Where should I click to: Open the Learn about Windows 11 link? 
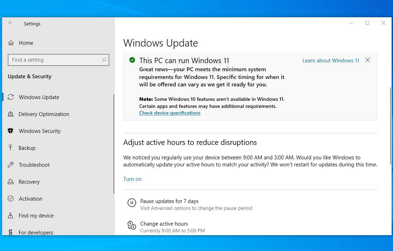point(330,61)
